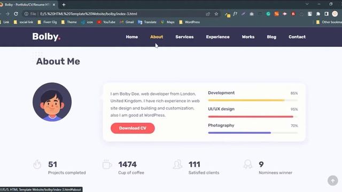Open the pink arrow extension icon

click(285, 14)
